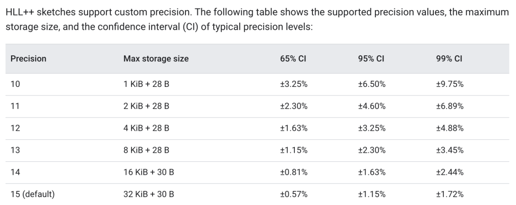516x205 pixels.
Task: Click the Precision column header
Action: [28, 59]
